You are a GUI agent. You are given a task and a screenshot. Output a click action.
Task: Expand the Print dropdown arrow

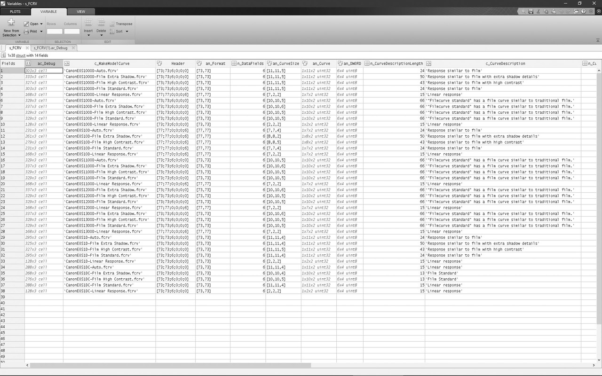click(x=41, y=31)
